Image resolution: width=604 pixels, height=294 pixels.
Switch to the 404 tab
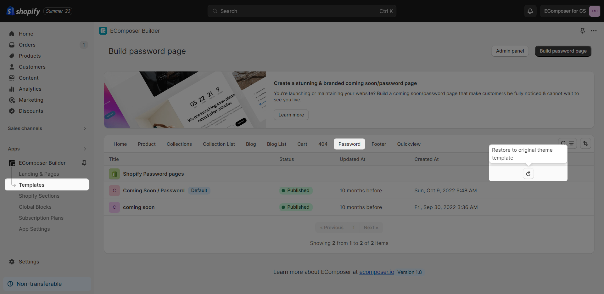pyautogui.click(x=323, y=144)
